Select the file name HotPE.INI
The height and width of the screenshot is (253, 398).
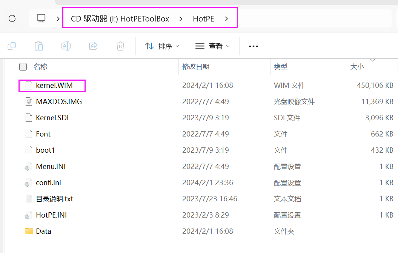point(51,215)
